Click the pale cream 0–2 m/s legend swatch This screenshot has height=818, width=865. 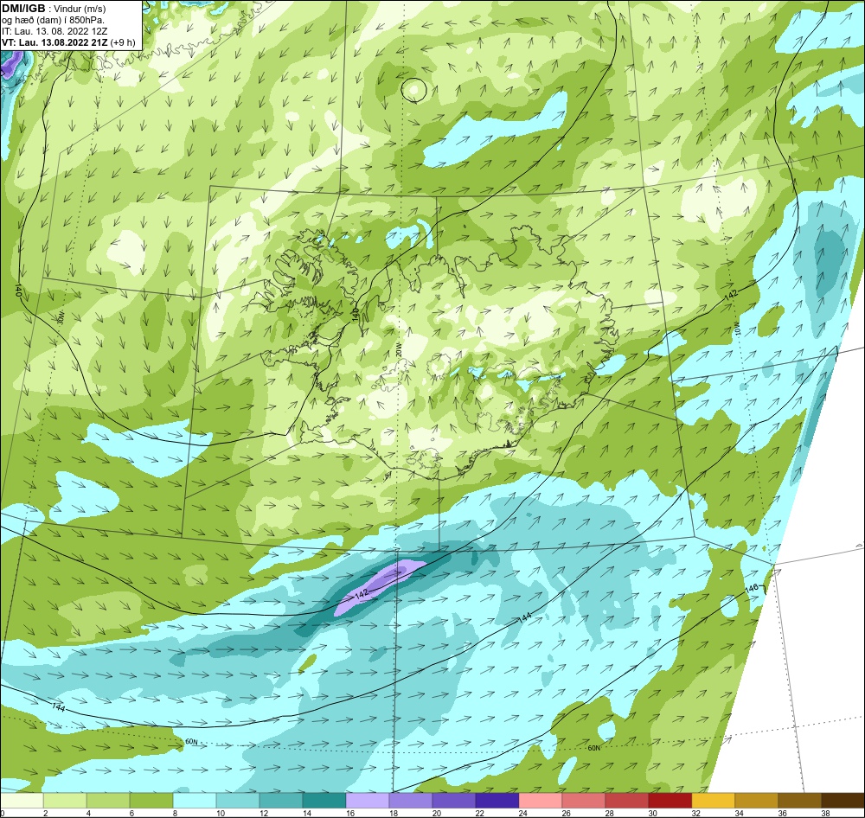(x=22, y=800)
